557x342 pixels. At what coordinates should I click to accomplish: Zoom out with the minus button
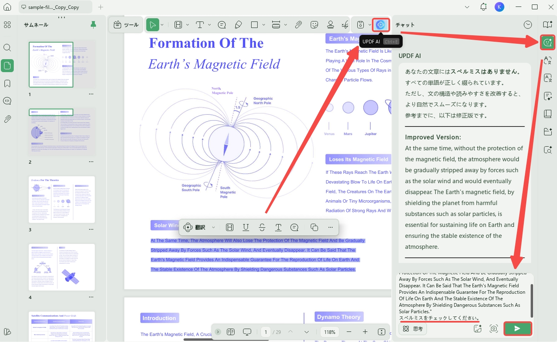(349, 332)
